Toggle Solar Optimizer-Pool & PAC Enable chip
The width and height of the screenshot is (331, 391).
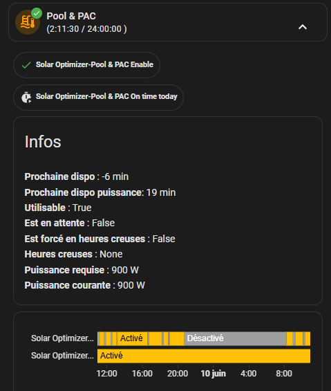[x=86, y=65]
